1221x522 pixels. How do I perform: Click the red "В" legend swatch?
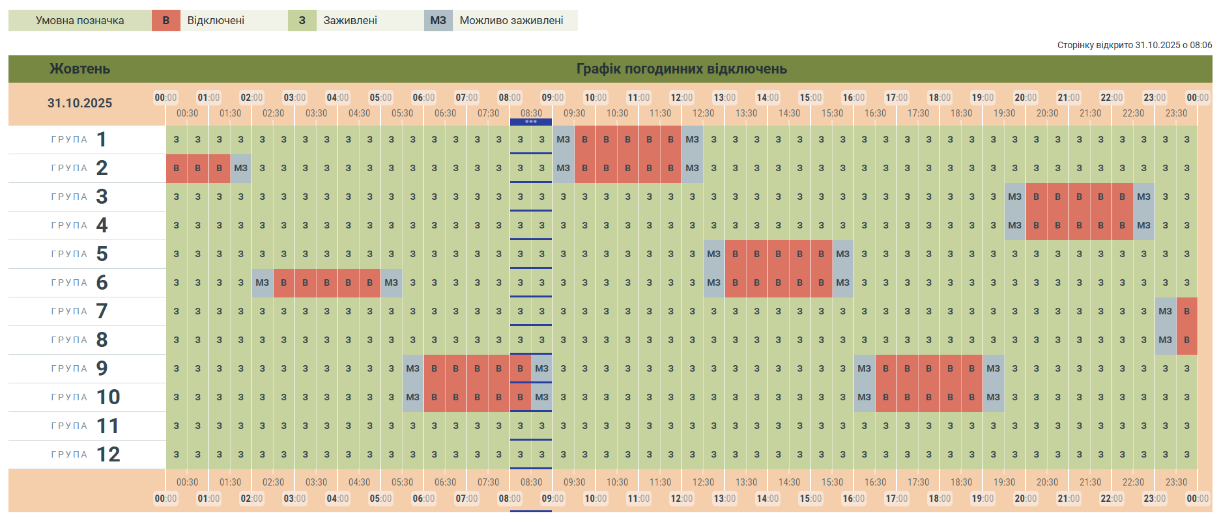166,20
